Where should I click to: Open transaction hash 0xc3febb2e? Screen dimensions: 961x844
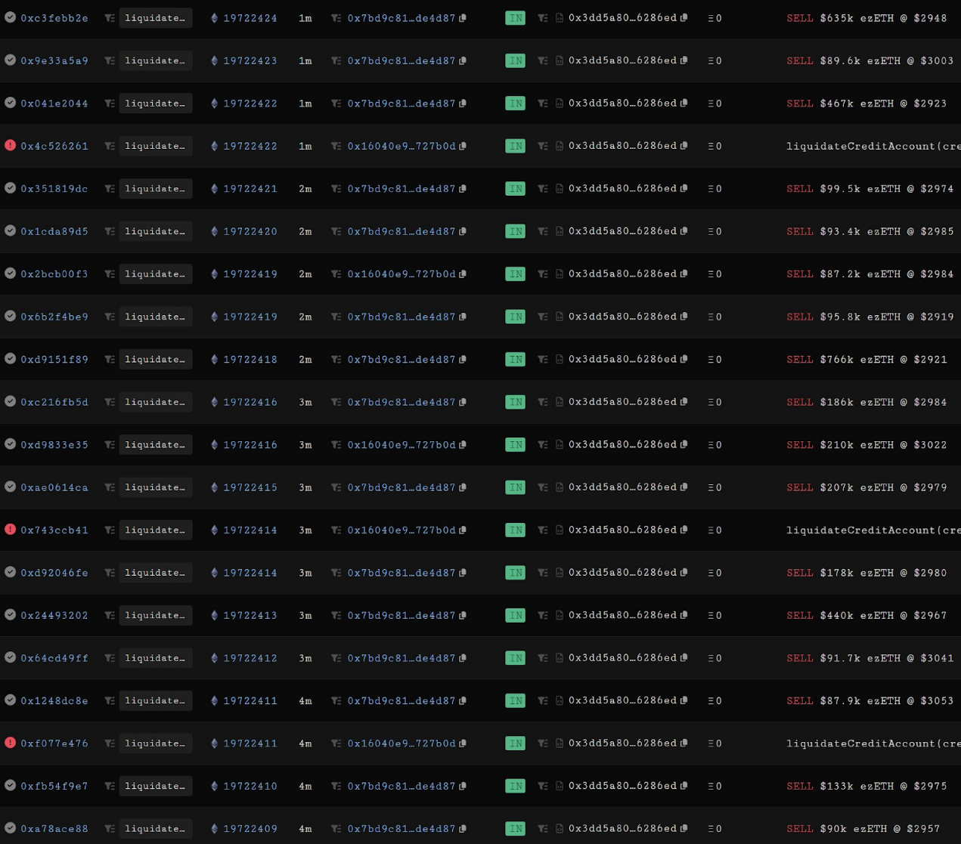[54, 18]
